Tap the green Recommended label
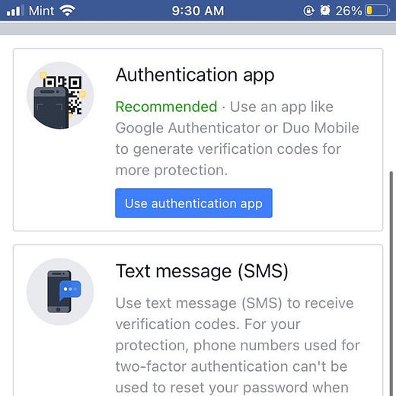Screen dimensions: 396x396 tap(167, 107)
